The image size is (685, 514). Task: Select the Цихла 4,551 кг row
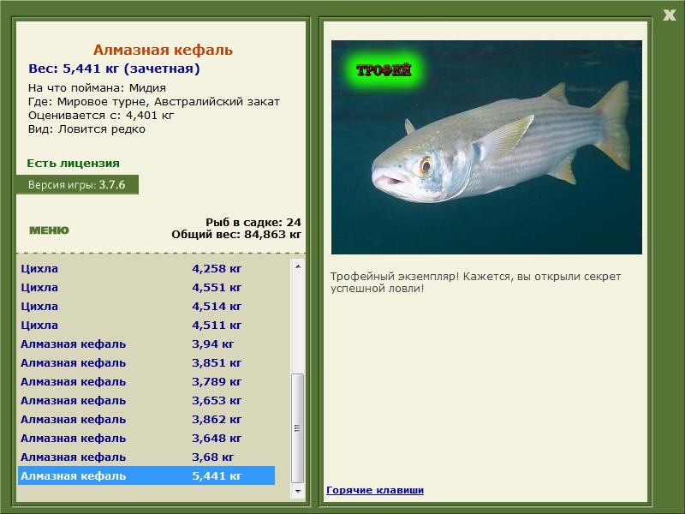pyautogui.click(x=146, y=287)
